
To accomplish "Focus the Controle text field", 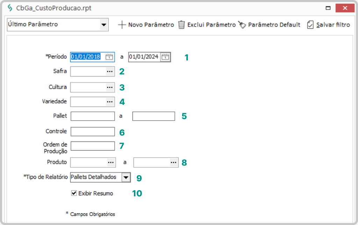I will pos(93,132).
